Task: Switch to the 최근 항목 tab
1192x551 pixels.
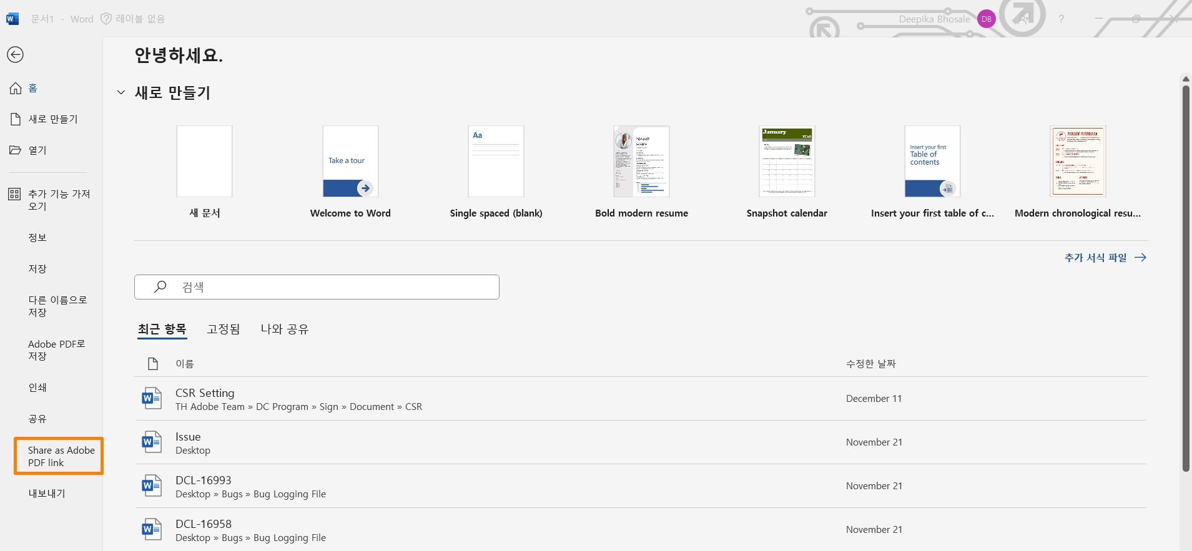Action: [x=162, y=329]
